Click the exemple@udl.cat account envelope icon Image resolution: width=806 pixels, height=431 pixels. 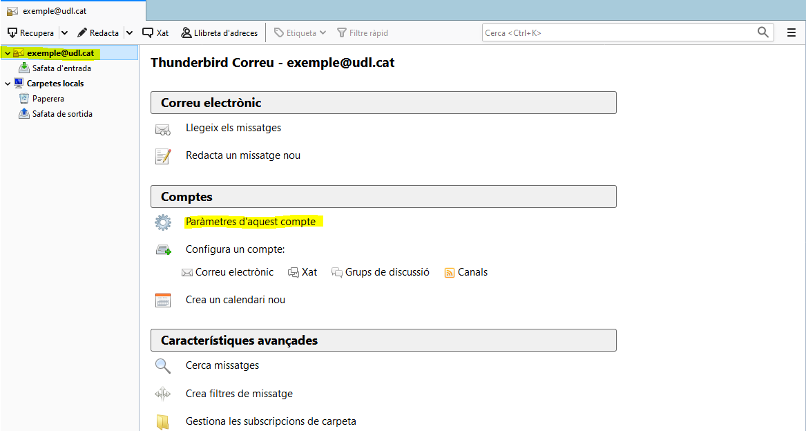coord(19,53)
